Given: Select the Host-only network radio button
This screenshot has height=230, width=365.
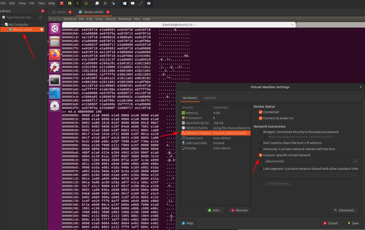Looking at the screenshot, I should [x=260, y=149].
